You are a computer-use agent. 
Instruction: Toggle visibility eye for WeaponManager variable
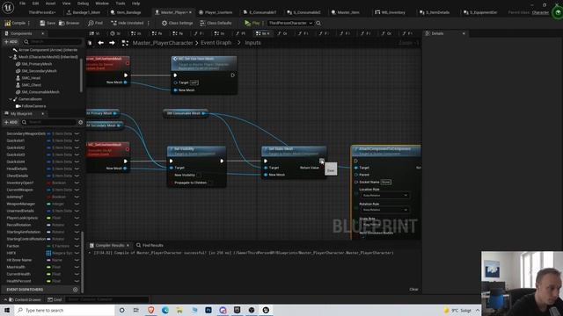point(77,204)
